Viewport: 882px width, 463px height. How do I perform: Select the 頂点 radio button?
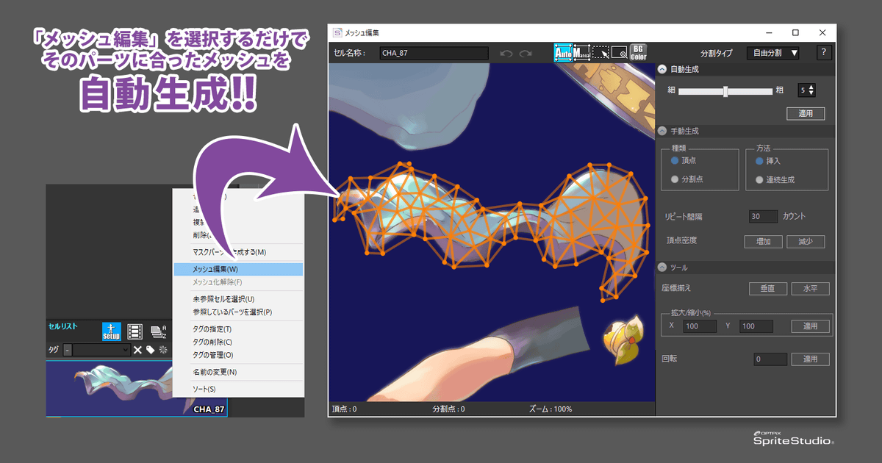coord(675,160)
